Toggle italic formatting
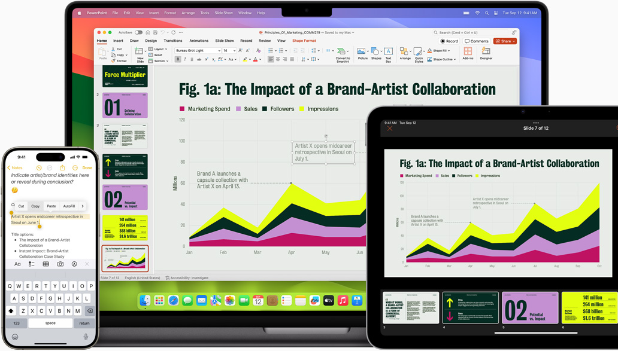This screenshot has height=351, width=618. [x=184, y=59]
